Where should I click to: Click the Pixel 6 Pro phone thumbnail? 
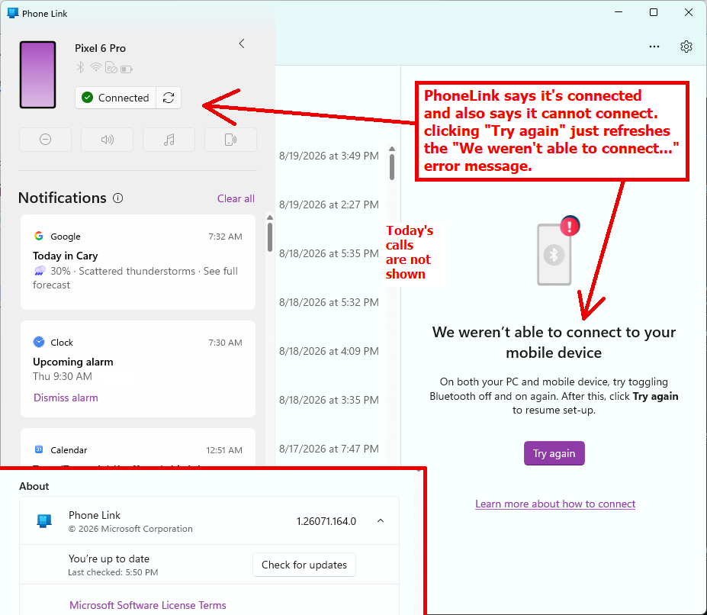click(x=37, y=75)
